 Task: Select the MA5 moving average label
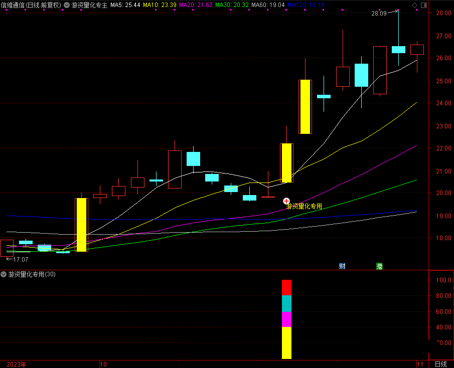tap(125, 5)
